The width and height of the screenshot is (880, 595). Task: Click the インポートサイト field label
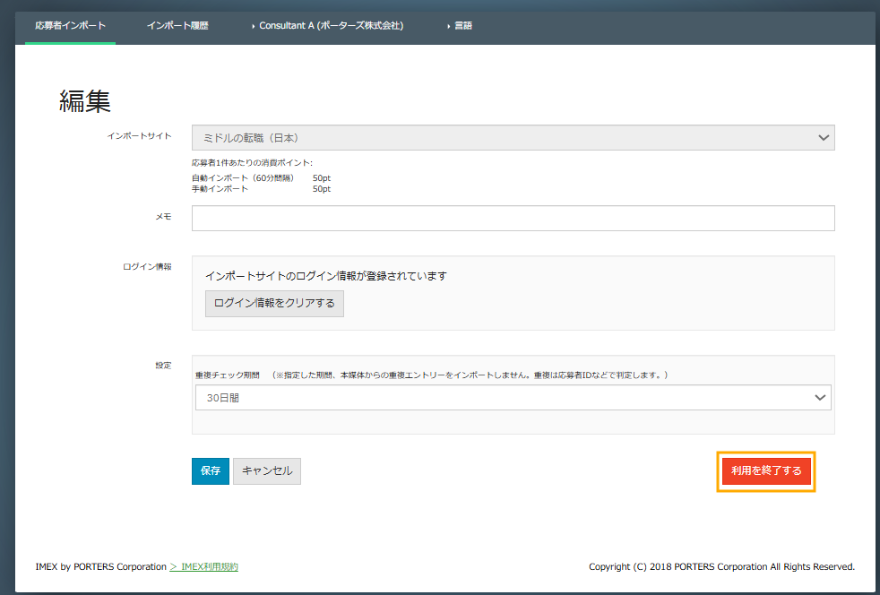pos(139,136)
